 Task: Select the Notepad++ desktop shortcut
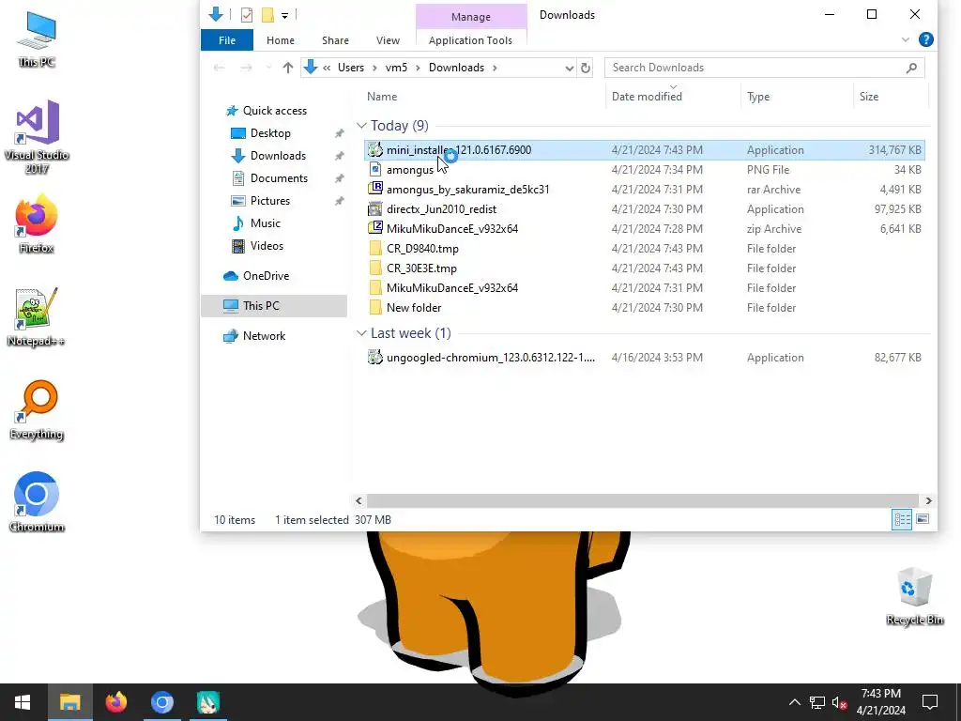click(37, 317)
